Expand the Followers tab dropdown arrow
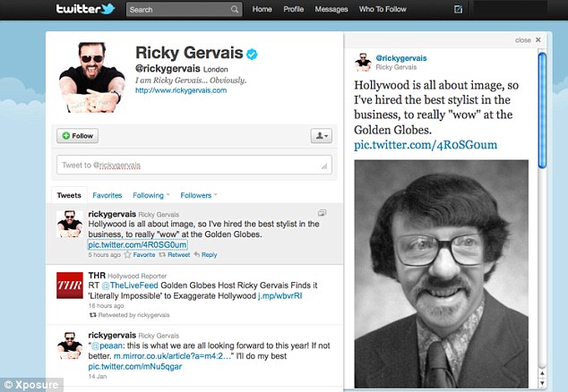568x392 pixels. pos(216,195)
